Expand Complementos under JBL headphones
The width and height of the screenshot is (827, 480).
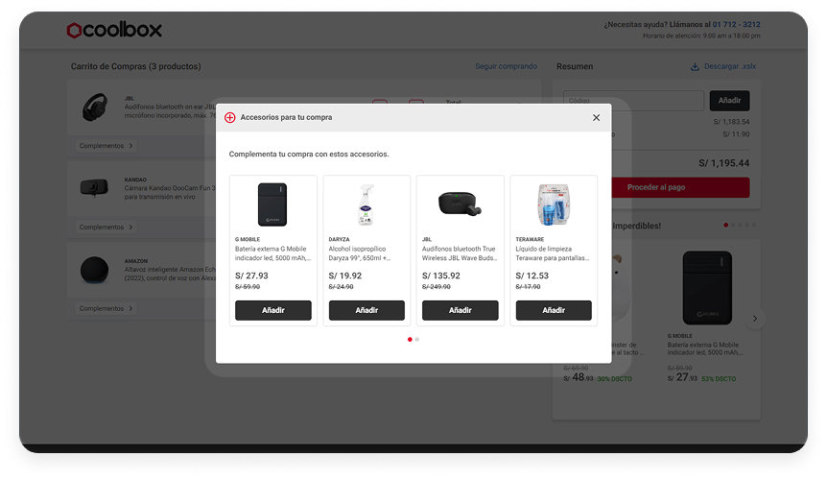106,146
